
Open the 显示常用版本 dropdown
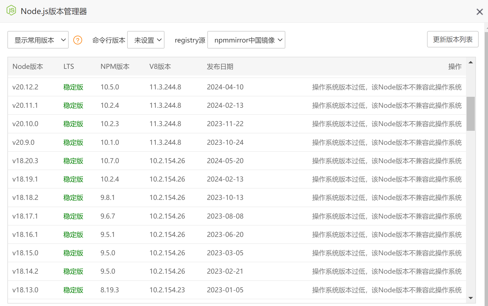pyautogui.click(x=38, y=40)
